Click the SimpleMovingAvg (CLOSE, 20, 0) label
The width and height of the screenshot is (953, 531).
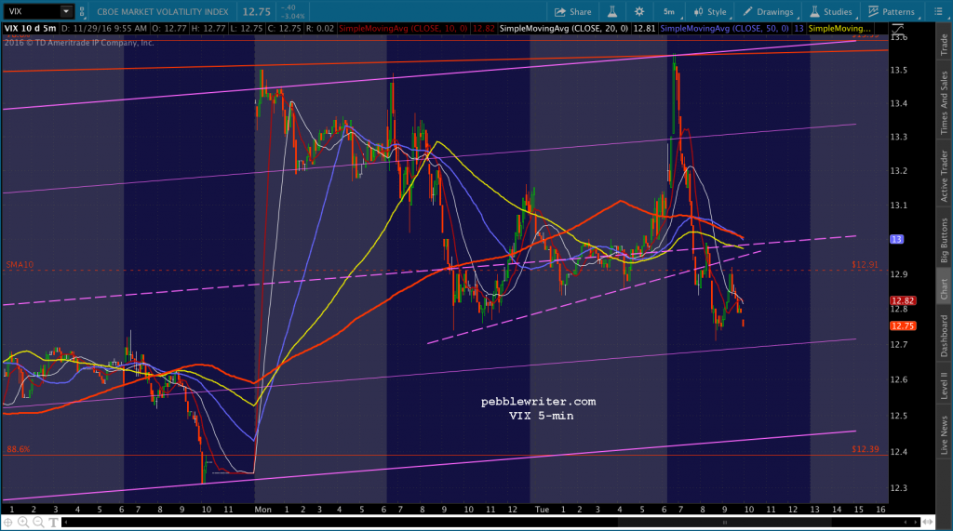(x=563, y=29)
